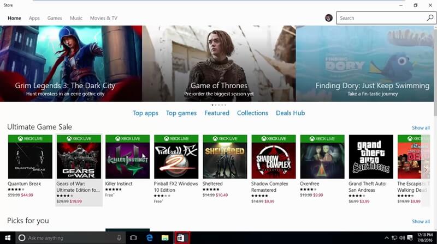This screenshot has height=244, width=437.
Task: Open Task View from taskbar
Action: pyautogui.click(x=133, y=238)
